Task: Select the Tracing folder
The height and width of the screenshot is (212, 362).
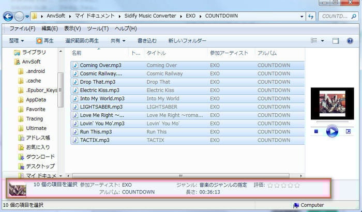Action: click(x=30, y=118)
